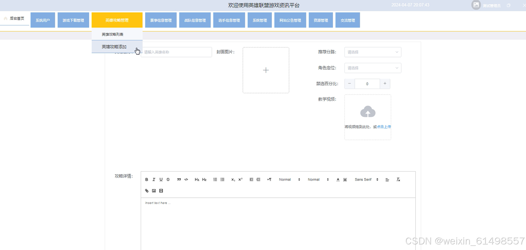526x250 pixels.
Task: Select 英雄攻略列表 from the submenu
Action: click(x=117, y=34)
